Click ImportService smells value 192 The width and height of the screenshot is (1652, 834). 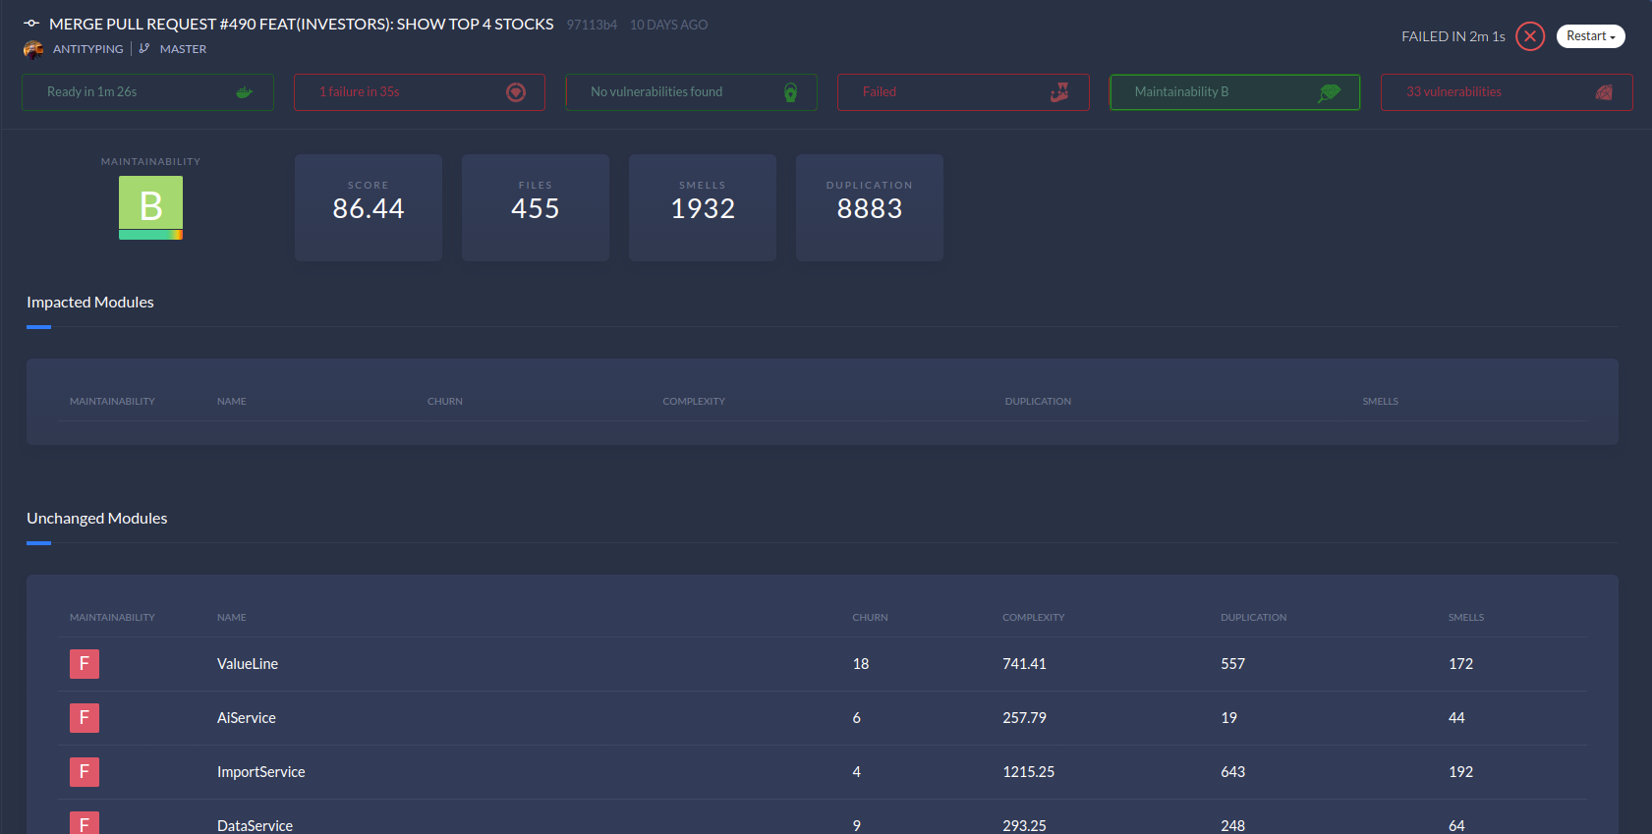point(1461,772)
